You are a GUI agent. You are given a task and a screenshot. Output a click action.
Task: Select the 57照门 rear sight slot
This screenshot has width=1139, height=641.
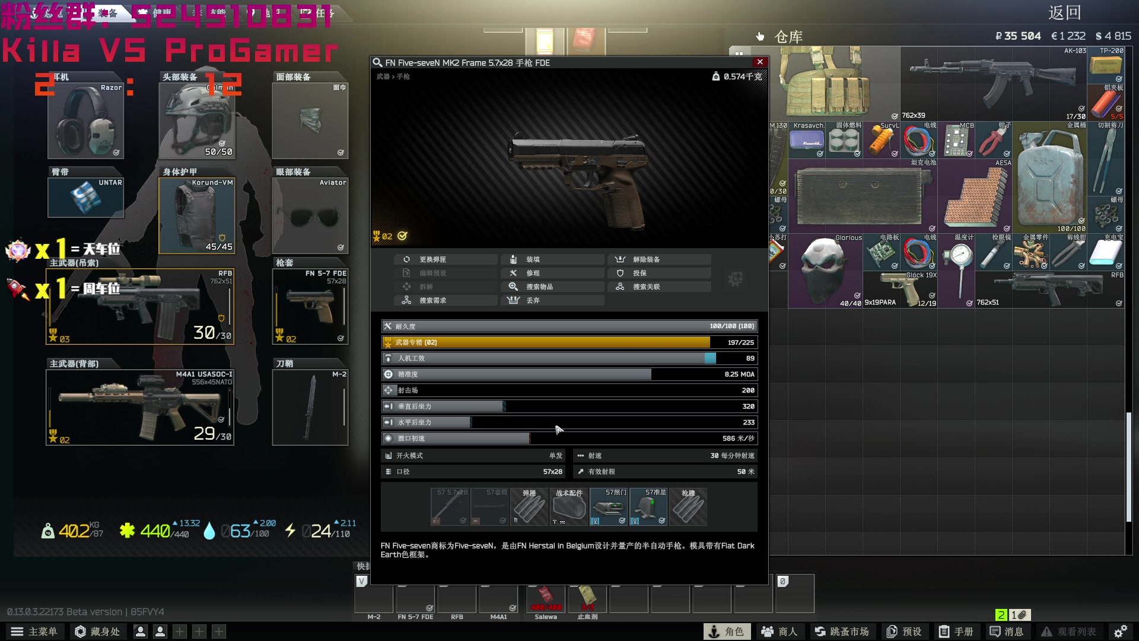coord(609,507)
